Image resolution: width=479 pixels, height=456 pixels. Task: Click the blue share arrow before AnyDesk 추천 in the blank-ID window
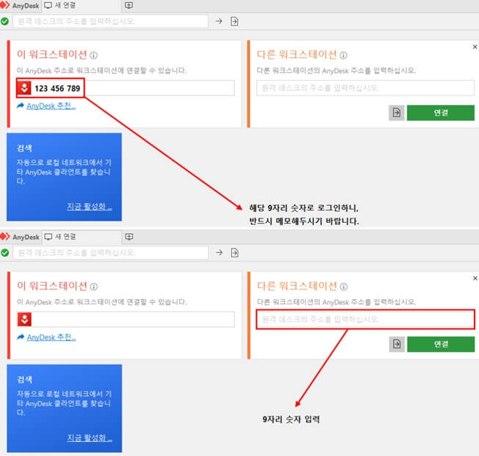[x=21, y=337]
